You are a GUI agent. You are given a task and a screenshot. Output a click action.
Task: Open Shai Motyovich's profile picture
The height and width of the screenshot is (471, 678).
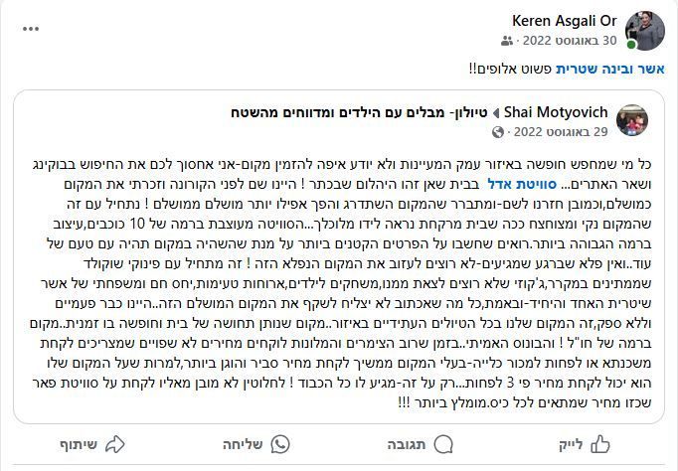click(630, 121)
